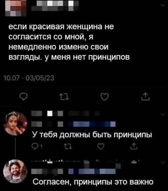Share the main tweet via the upload icon

[145, 96]
